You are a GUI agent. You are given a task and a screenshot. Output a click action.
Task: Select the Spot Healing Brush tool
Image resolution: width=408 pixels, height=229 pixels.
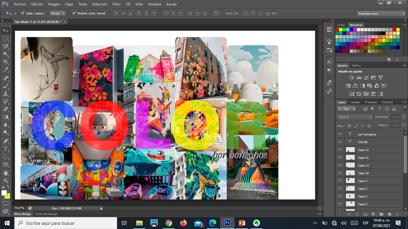(6, 78)
